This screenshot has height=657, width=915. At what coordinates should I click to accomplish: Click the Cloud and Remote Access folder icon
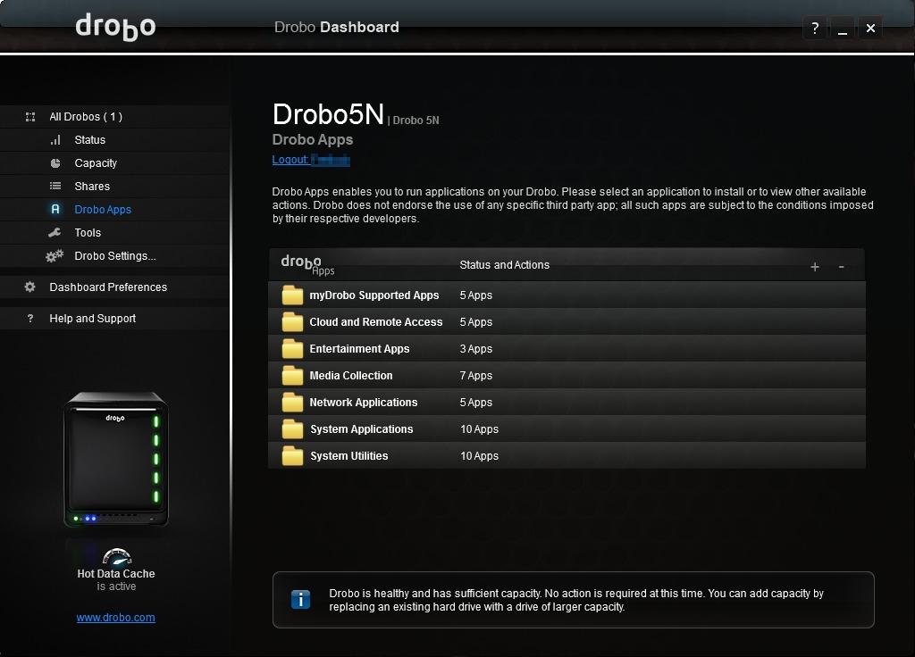pos(292,321)
